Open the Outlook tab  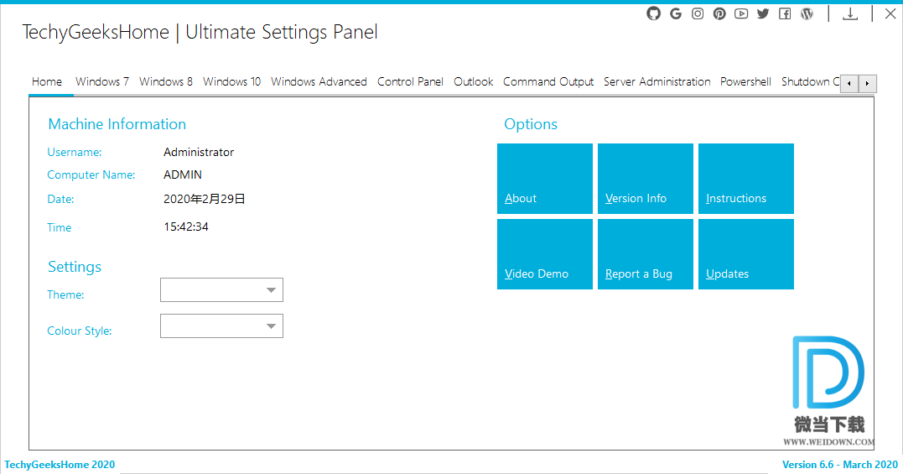pos(474,81)
